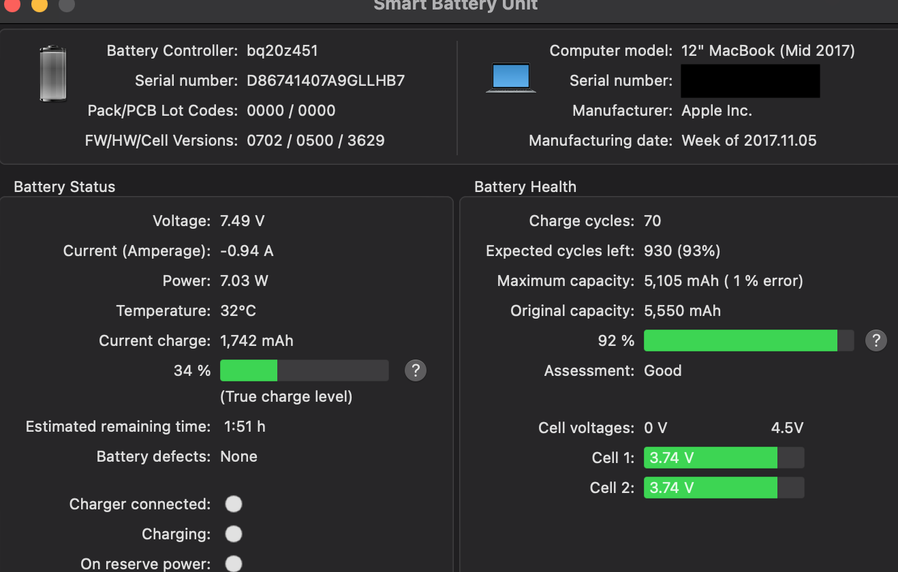Click the Assessment value Good
This screenshot has height=572, width=898.
663,370
